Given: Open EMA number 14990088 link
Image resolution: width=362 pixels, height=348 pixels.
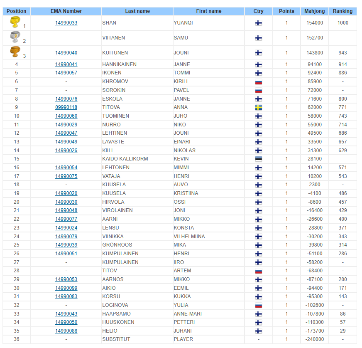Looking at the screenshot, I should [x=66, y=331].
